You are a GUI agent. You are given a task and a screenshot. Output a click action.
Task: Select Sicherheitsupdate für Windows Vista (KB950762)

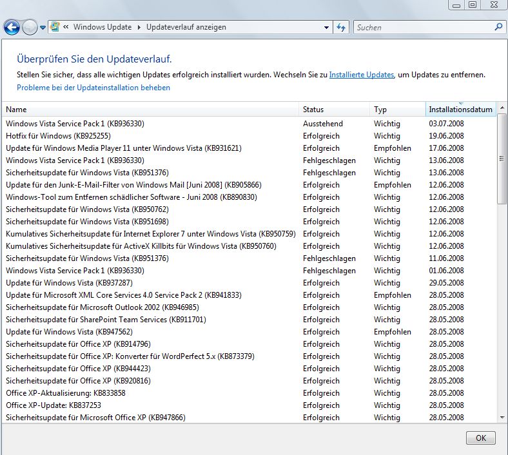coord(249,209)
